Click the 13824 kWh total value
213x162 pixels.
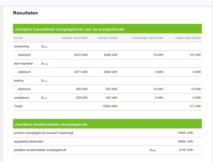tap(110, 106)
